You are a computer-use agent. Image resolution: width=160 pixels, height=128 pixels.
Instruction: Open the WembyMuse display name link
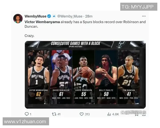(x=35, y=16)
